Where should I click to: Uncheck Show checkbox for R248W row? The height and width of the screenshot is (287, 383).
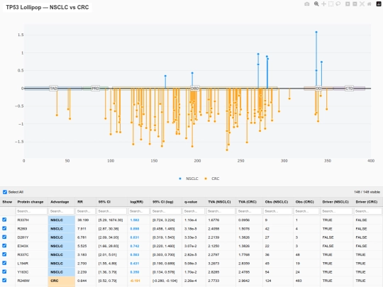(x=4, y=281)
